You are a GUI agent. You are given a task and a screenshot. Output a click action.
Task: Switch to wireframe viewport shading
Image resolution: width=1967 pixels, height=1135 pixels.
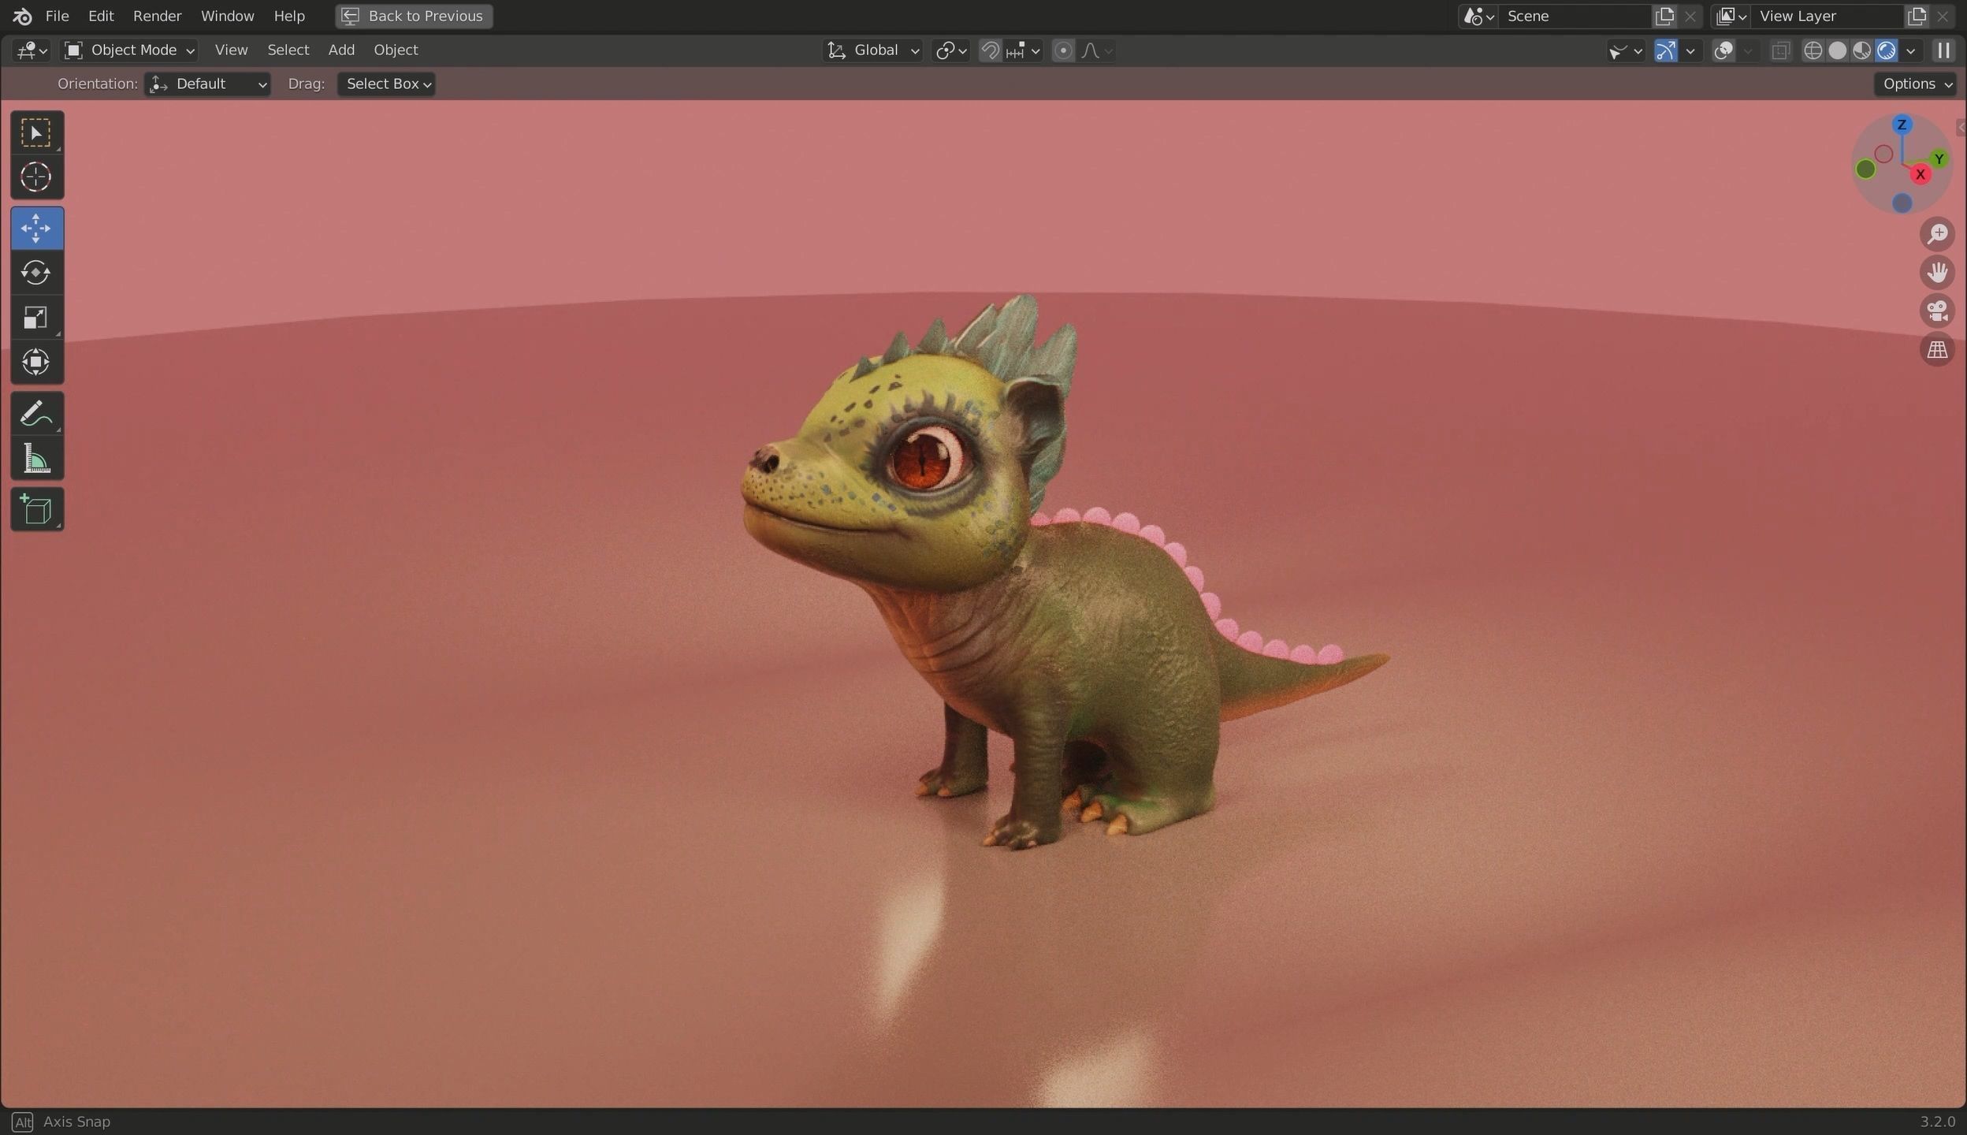point(1813,50)
